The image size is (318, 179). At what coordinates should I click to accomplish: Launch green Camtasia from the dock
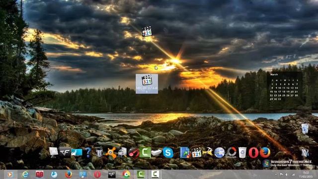coord(145,153)
